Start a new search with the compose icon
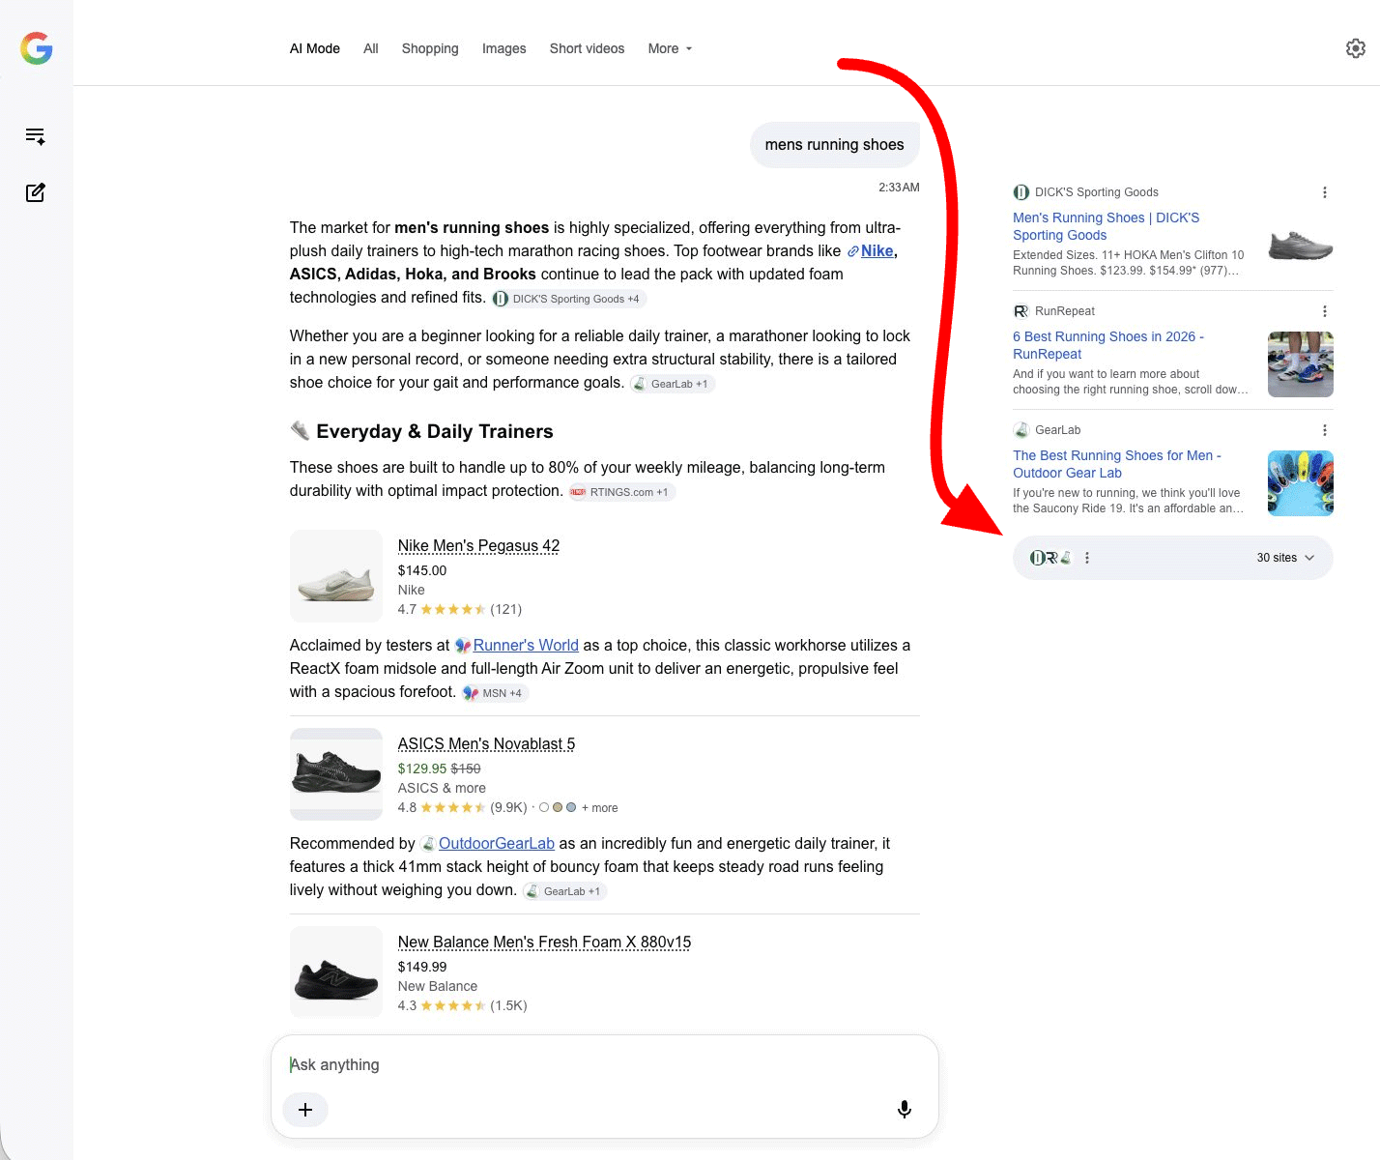Screen dimensions: 1380x1160 (x=36, y=192)
